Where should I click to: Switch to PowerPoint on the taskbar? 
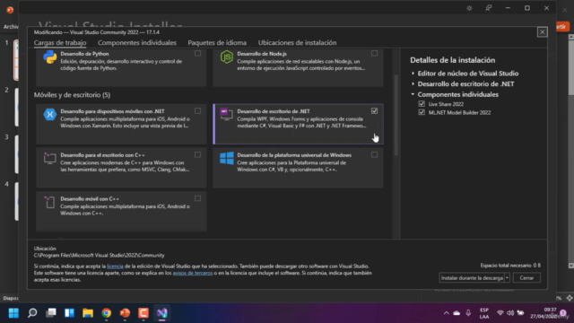(125, 313)
